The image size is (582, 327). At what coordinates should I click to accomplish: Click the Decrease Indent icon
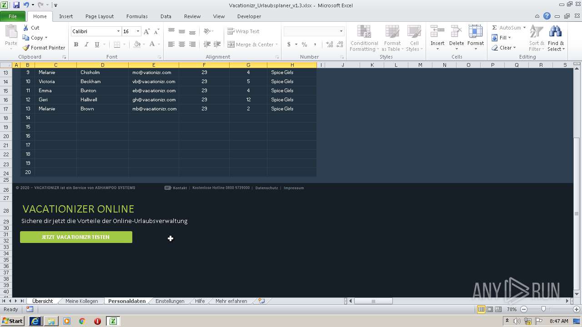pyautogui.click(x=207, y=45)
